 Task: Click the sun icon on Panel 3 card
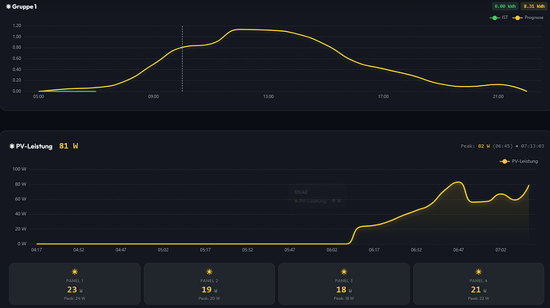pyautogui.click(x=344, y=272)
